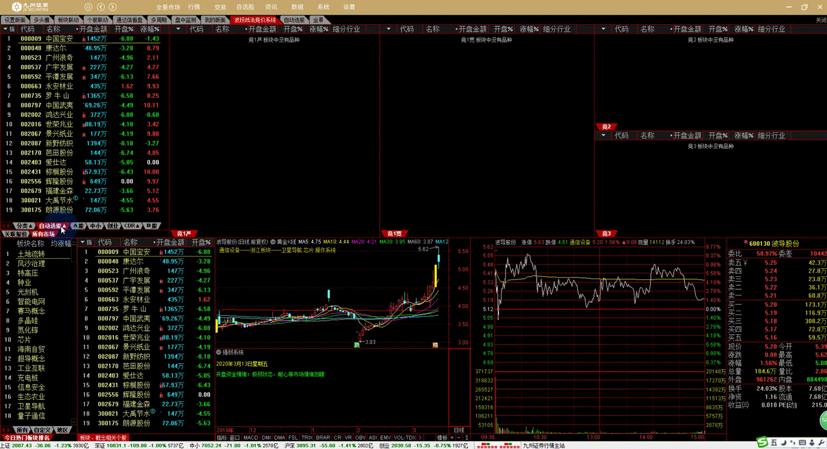Image resolution: width=827 pixels, height=449 pixels.
Task: Click the plus zoom icon beside 模板
Action: 452,437
